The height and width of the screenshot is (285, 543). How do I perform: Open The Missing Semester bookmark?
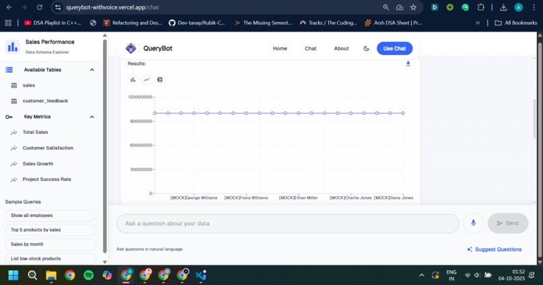[x=263, y=23]
